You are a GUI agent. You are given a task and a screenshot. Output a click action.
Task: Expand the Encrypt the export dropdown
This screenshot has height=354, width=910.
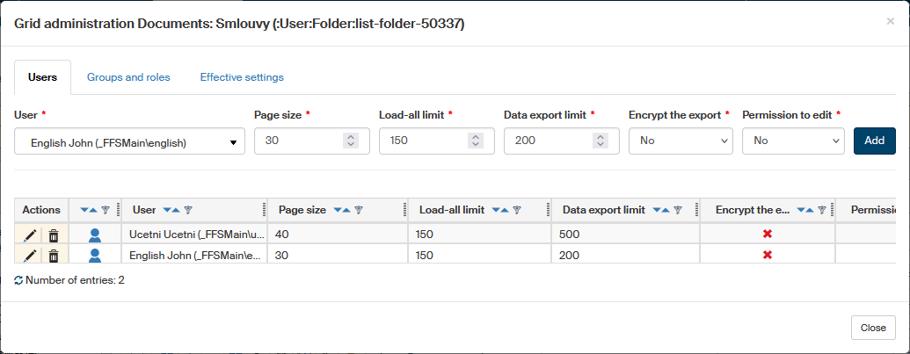coord(681,141)
